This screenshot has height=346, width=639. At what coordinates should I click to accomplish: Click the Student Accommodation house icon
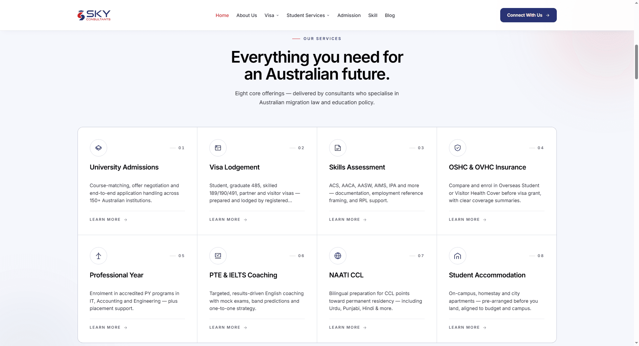click(x=458, y=256)
